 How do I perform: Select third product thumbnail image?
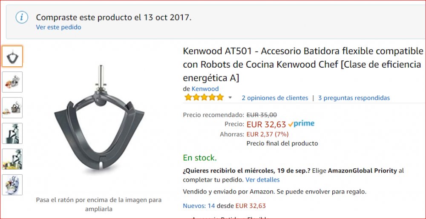[12, 108]
